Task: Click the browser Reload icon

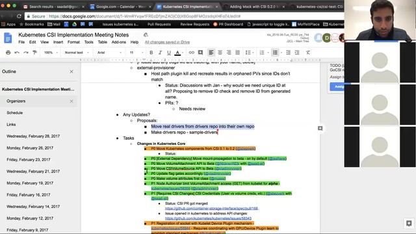Action: [x=19, y=16]
